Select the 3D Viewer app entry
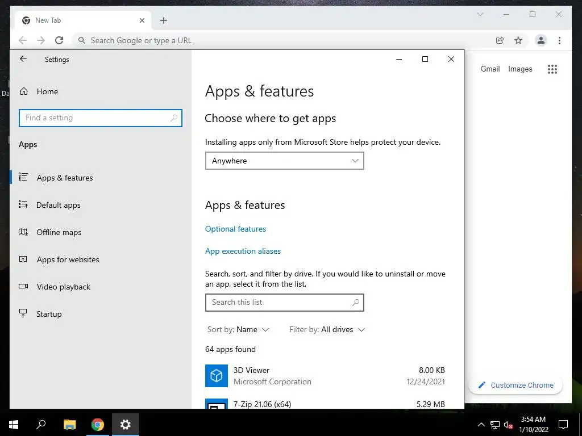 tap(325, 376)
